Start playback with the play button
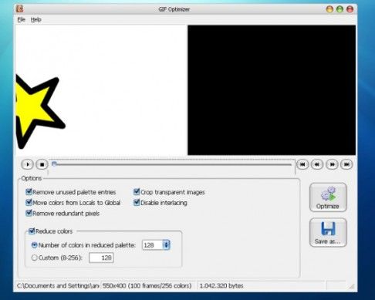The height and width of the screenshot is (300, 375). tap(27, 164)
